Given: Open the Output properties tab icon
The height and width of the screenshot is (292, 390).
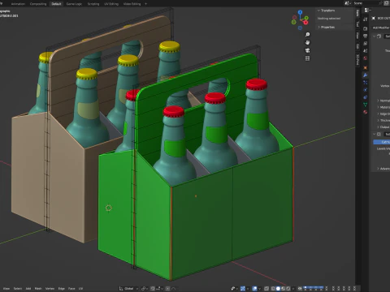Looking at the screenshot, I should [x=366, y=36].
